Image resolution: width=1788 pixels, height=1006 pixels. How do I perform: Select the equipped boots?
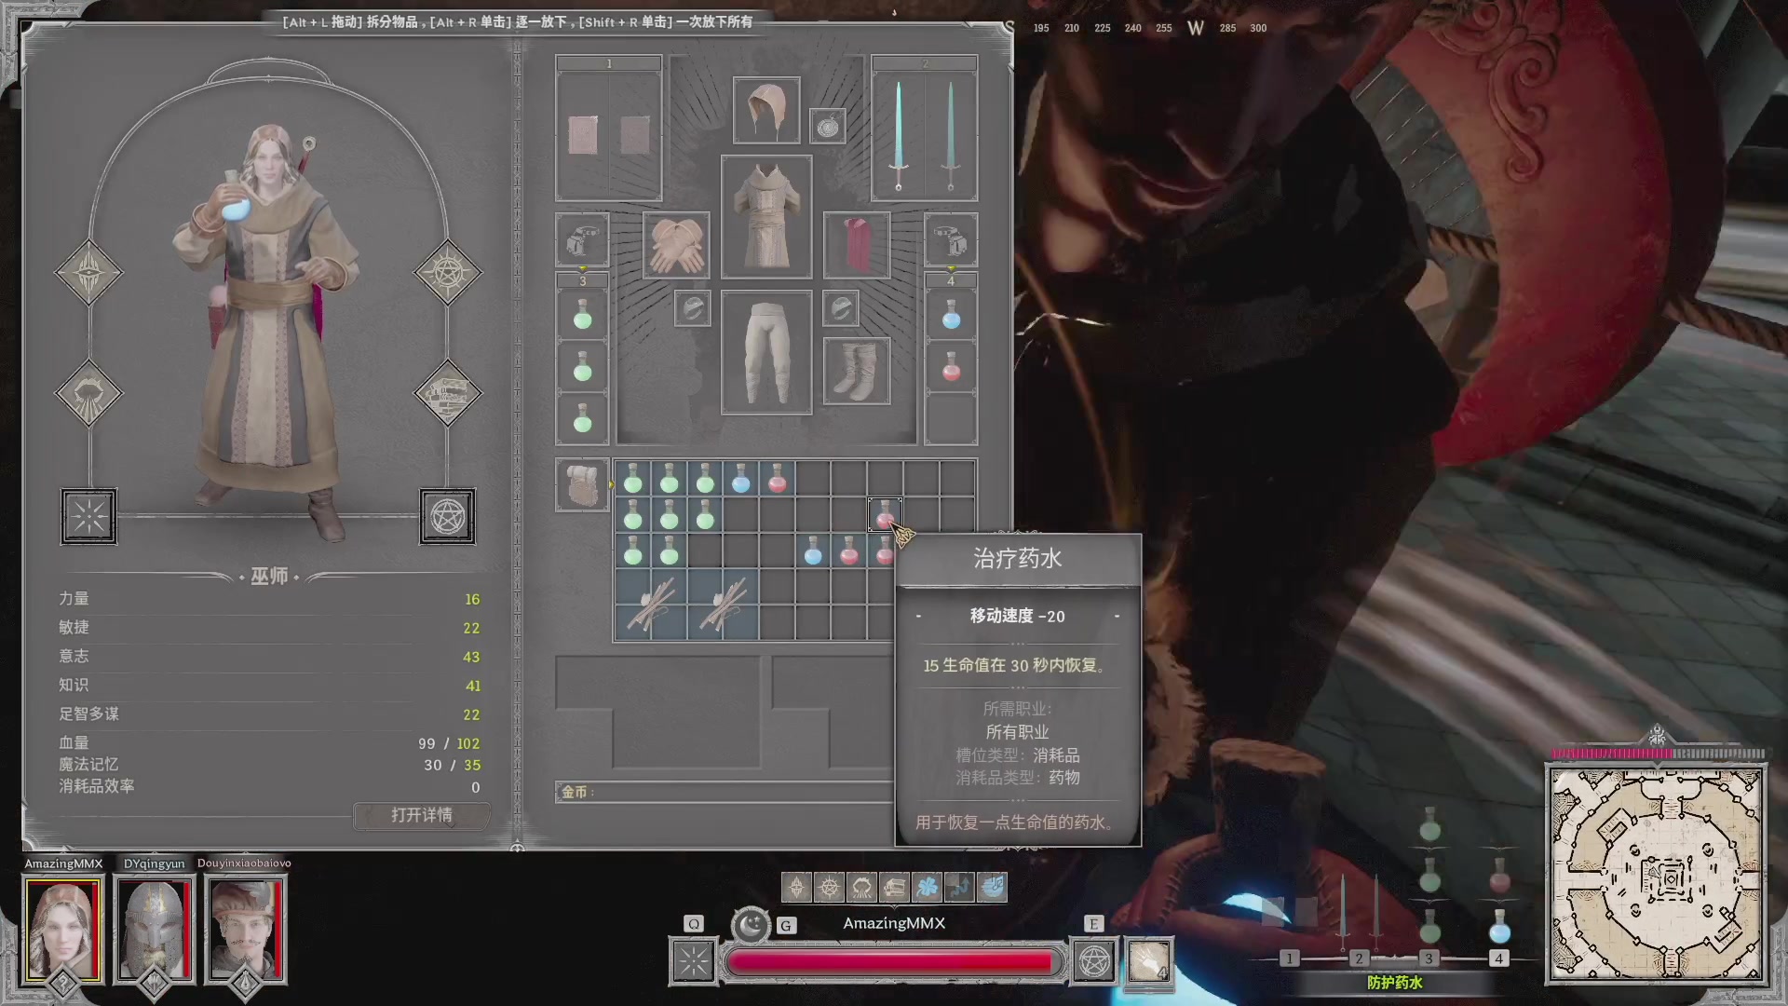pos(857,371)
